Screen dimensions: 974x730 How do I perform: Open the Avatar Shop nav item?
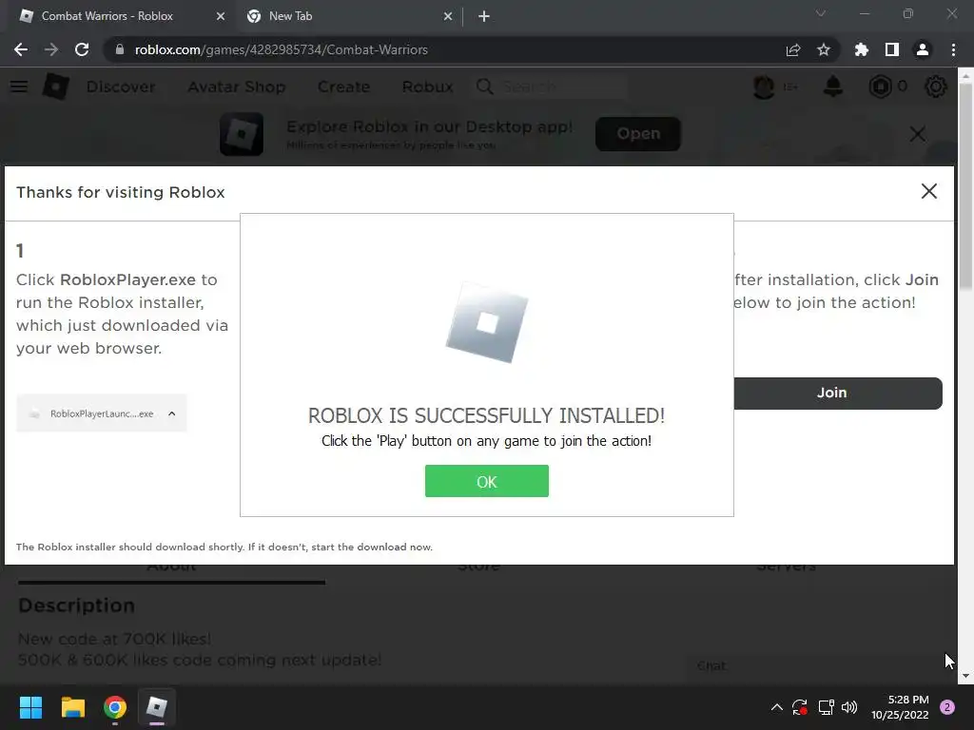(x=237, y=86)
